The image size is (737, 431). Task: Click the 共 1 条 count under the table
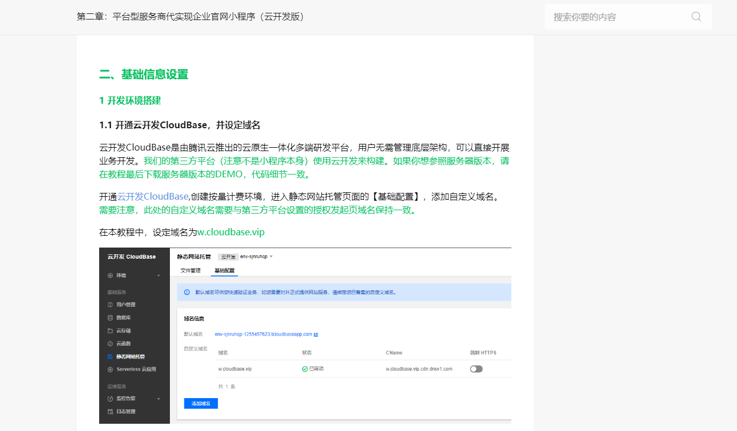(x=227, y=386)
